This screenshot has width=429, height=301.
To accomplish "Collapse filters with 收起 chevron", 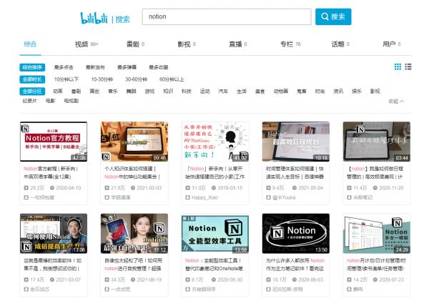I will (397, 102).
